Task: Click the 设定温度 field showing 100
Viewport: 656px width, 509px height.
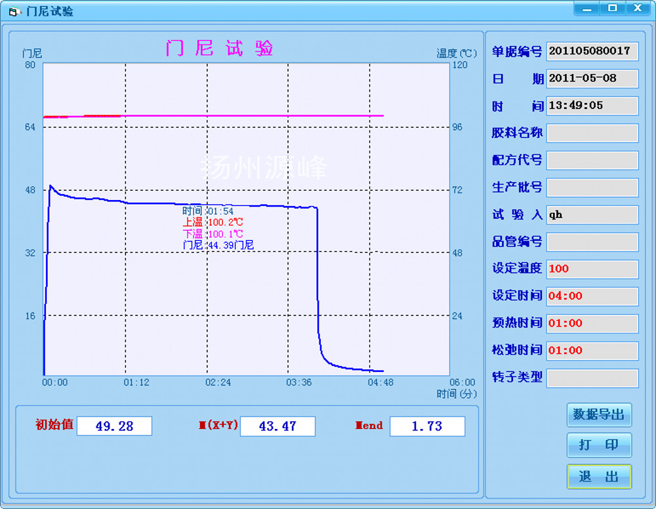Action: pos(592,269)
